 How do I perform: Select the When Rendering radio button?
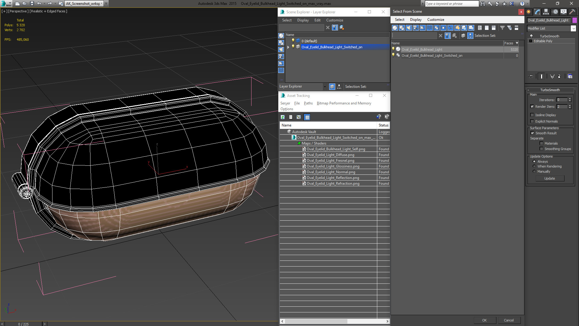click(x=534, y=166)
